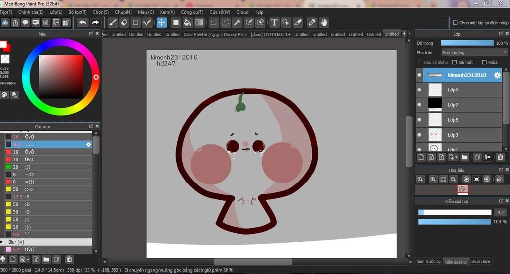
Task: Click the navigator thumbnail preview
Action: tap(462, 189)
